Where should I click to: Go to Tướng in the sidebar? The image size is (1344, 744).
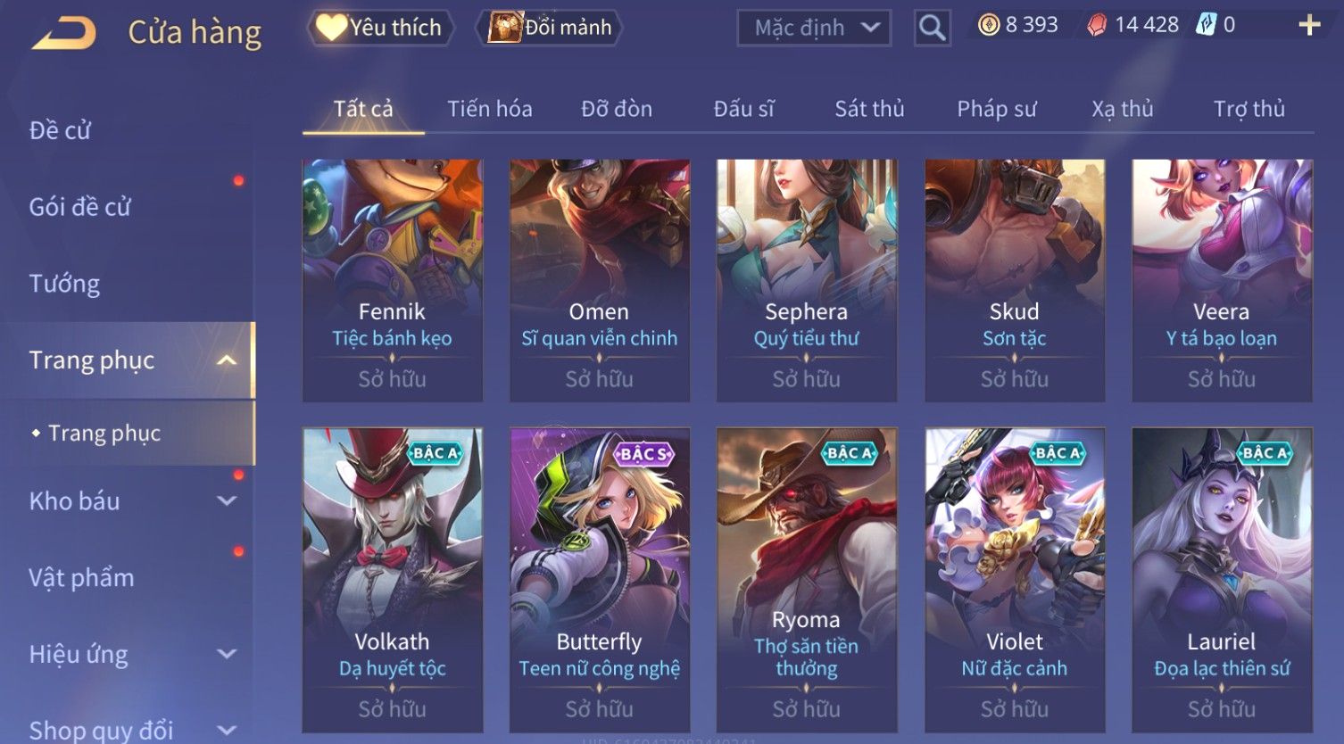coord(64,284)
